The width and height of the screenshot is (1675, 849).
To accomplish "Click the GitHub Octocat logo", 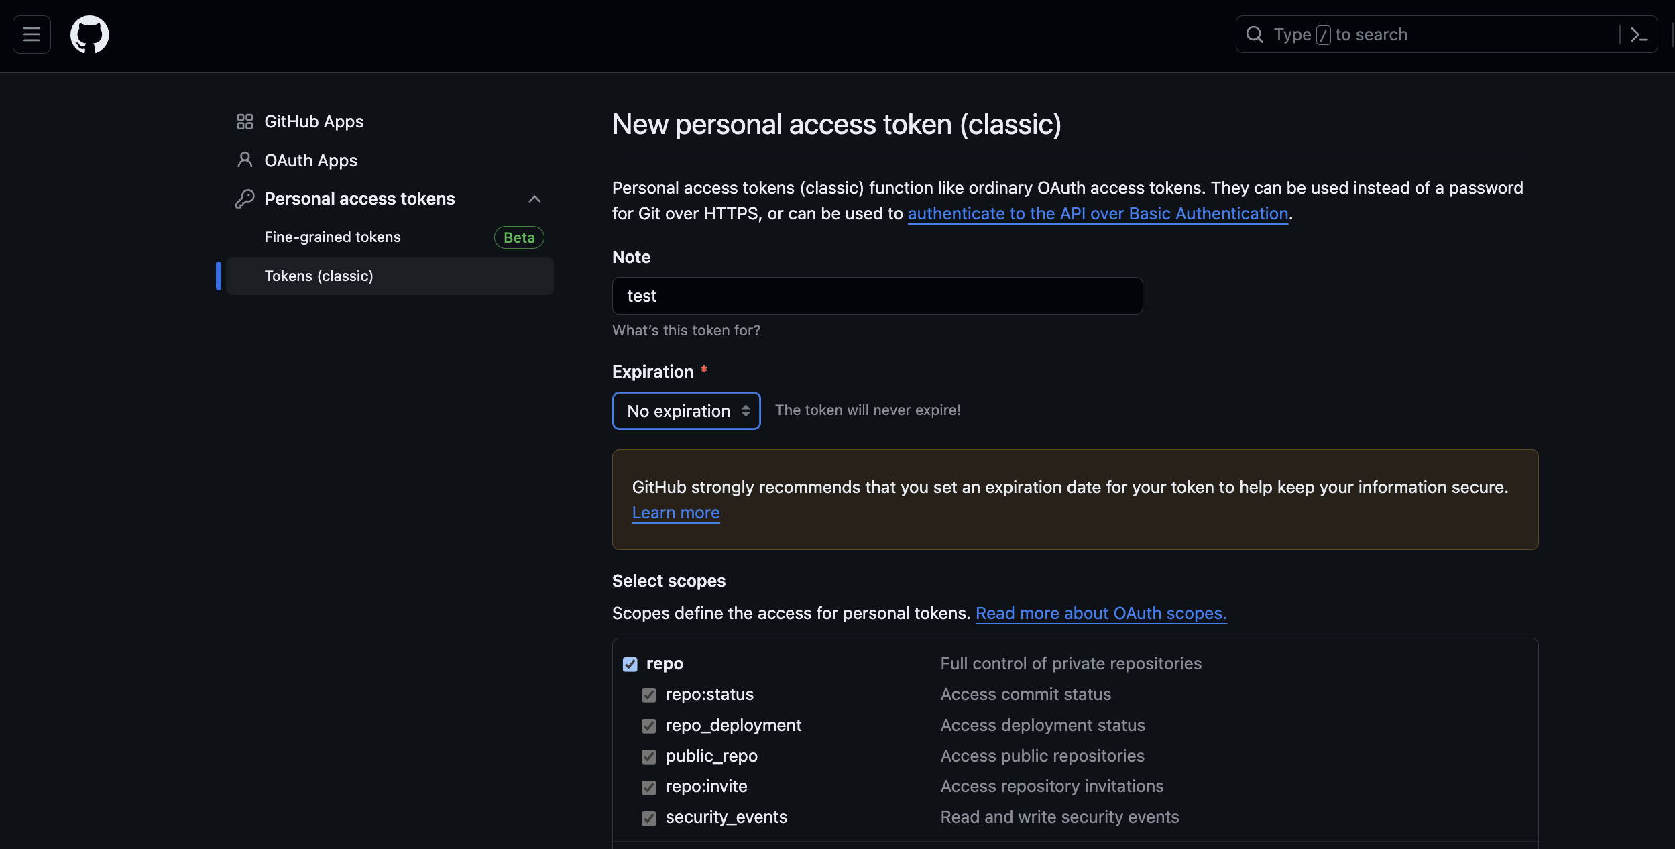I will [89, 34].
